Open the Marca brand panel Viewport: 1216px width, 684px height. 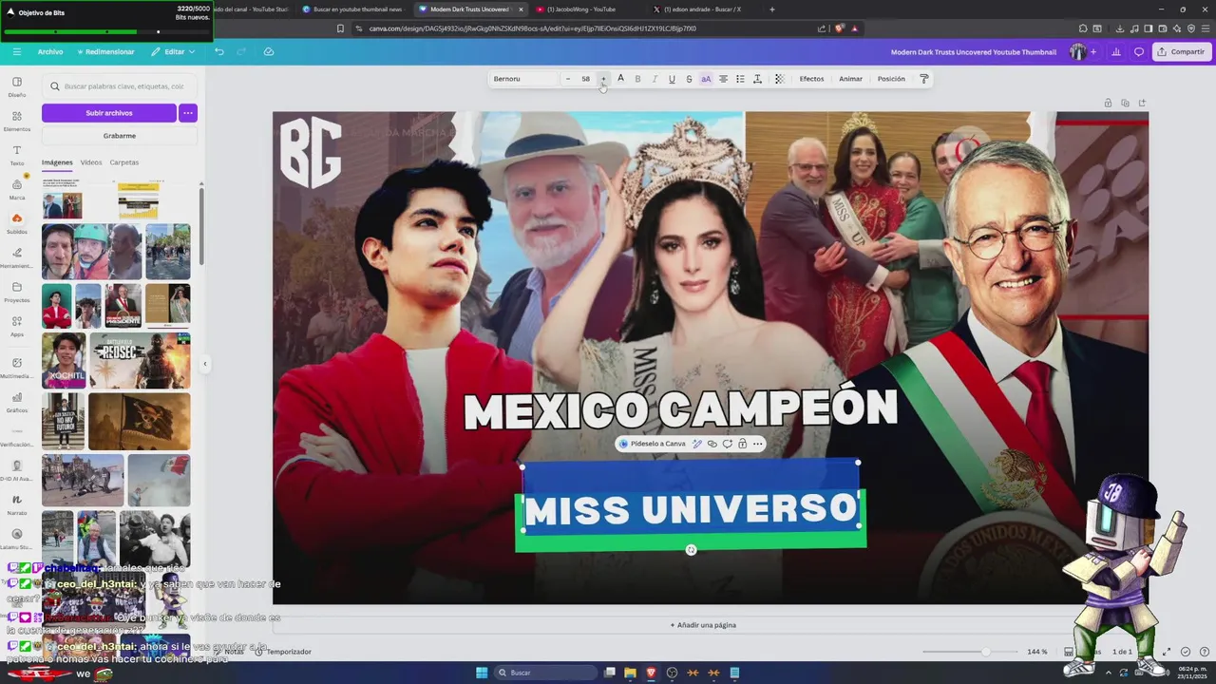point(17,189)
